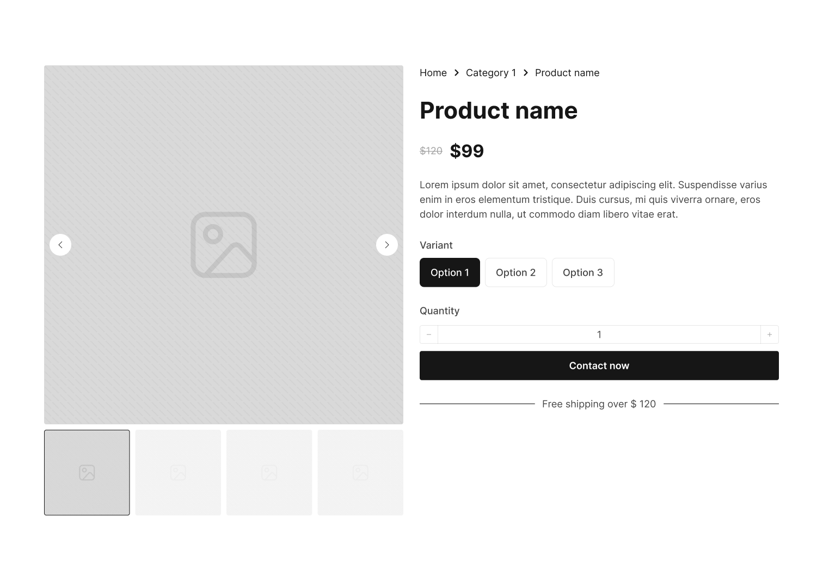This screenshot has height=581, width=823.
Task: Select the fourth gallery thumbnail
Action: coord(360,473)
